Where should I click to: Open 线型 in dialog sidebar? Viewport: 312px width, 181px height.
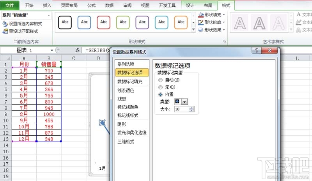[122, 99]
